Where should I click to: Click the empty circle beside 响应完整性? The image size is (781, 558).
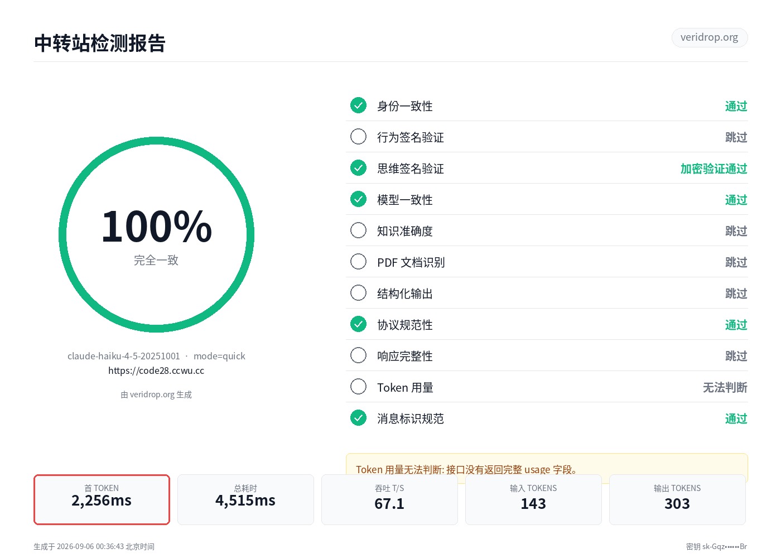click(x=358, y=355)
